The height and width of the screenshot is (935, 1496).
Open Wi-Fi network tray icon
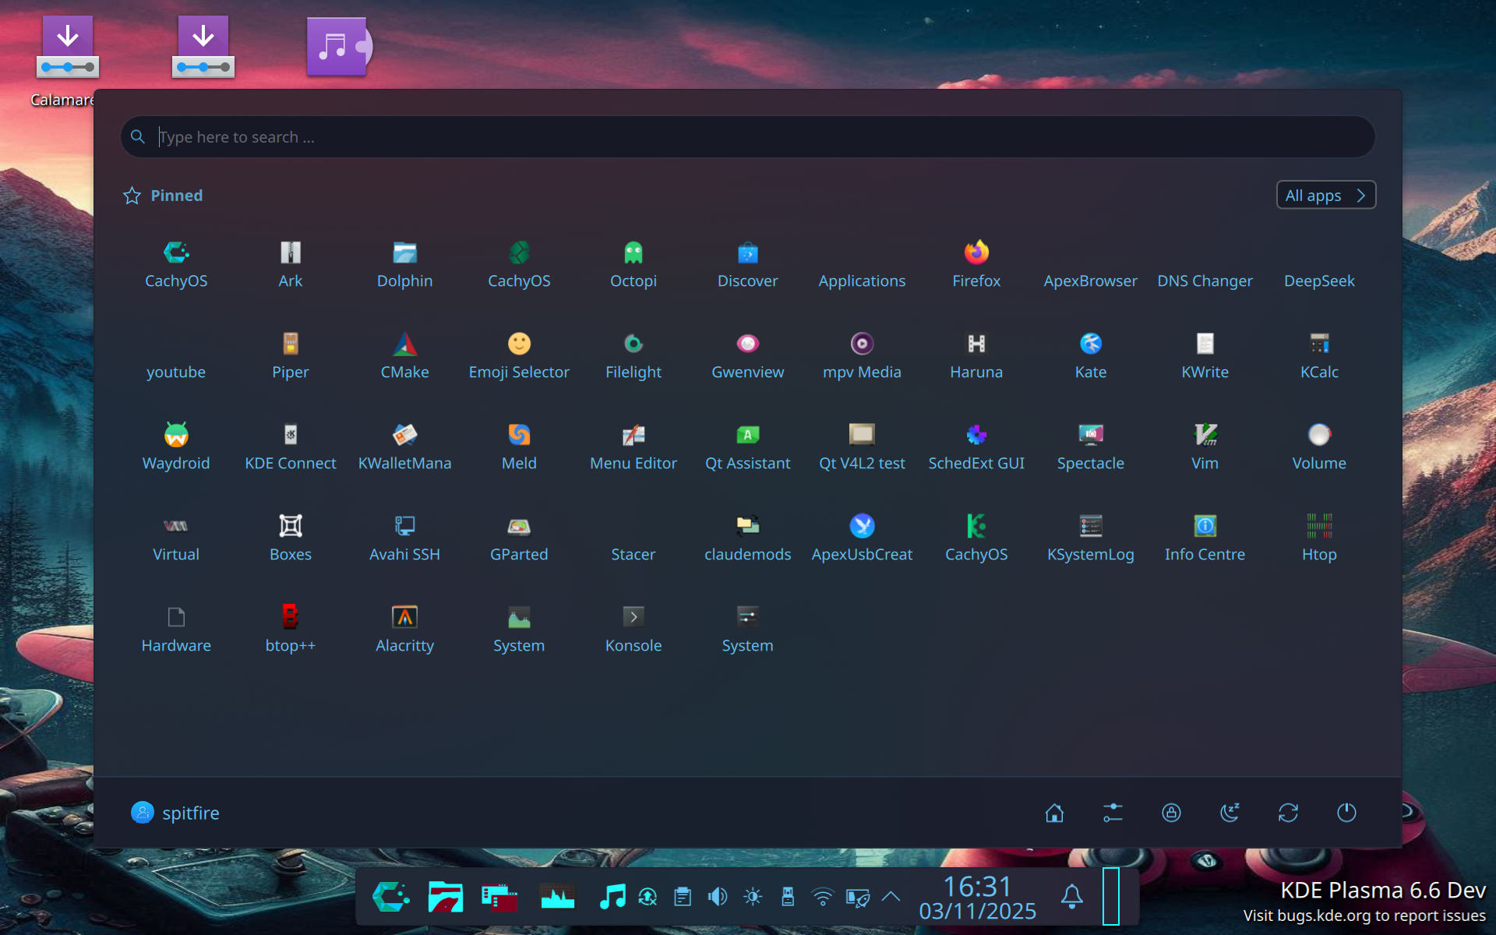823,897
